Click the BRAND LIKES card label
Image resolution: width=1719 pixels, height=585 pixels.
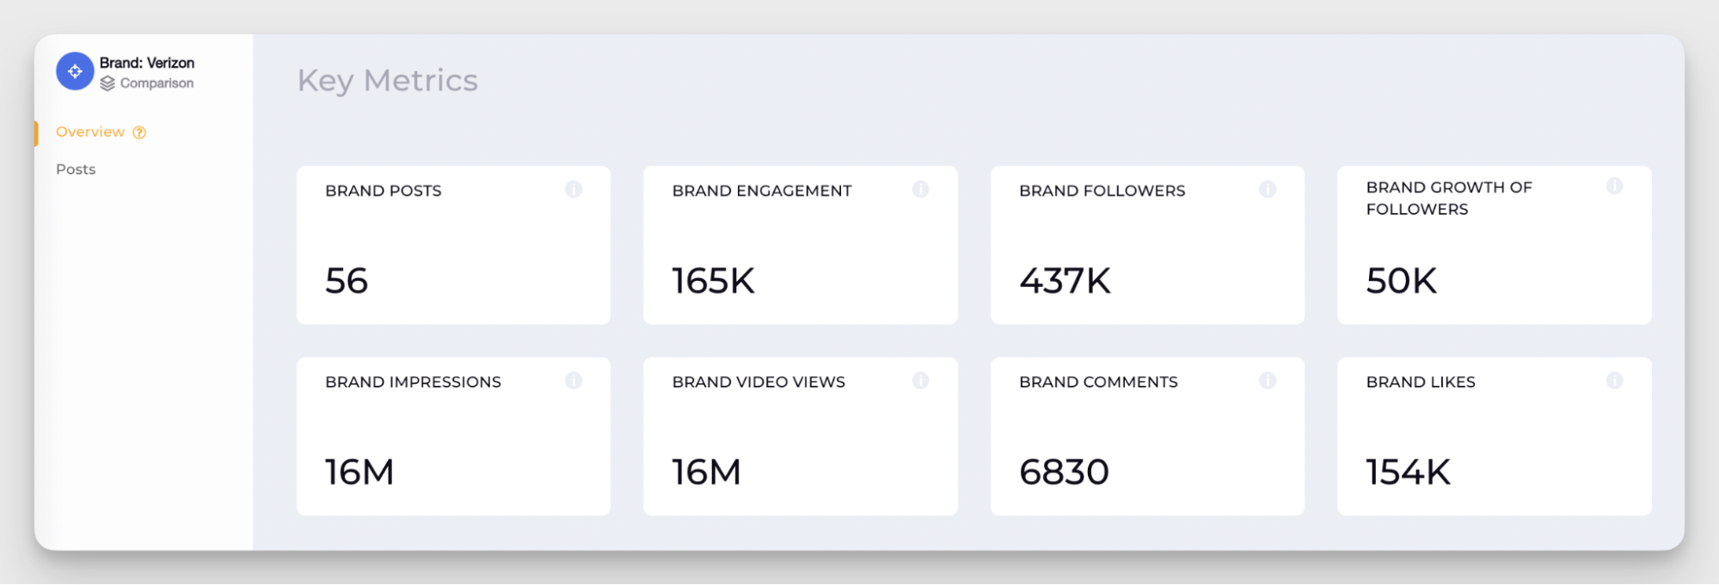click(x=1421, y=382)
